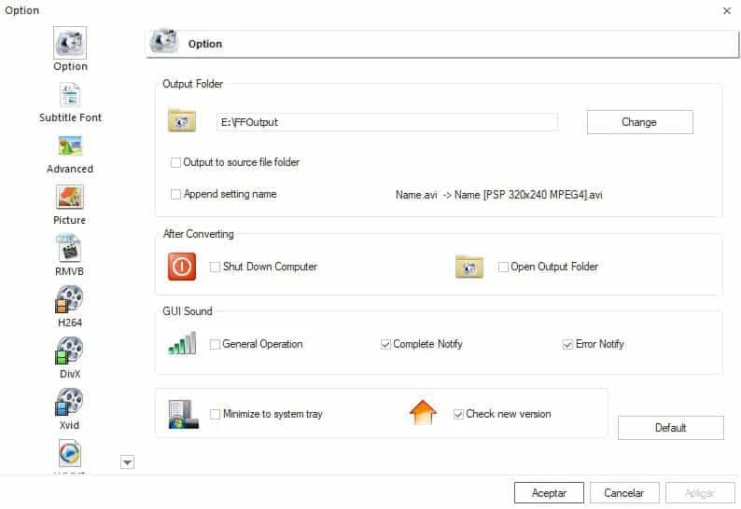This screenshot has width=741, height=509.
Task: Open the H264 codec settings icon
Action: (x=69, y=299)
